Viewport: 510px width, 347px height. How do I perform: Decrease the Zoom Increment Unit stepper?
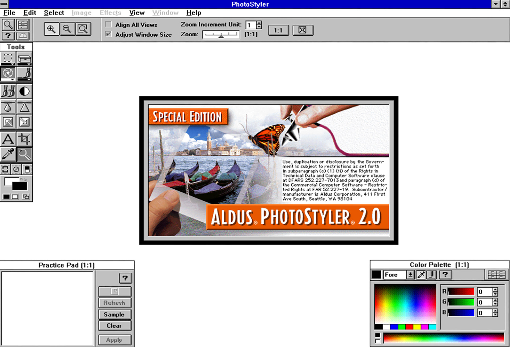tap(259, 27)
